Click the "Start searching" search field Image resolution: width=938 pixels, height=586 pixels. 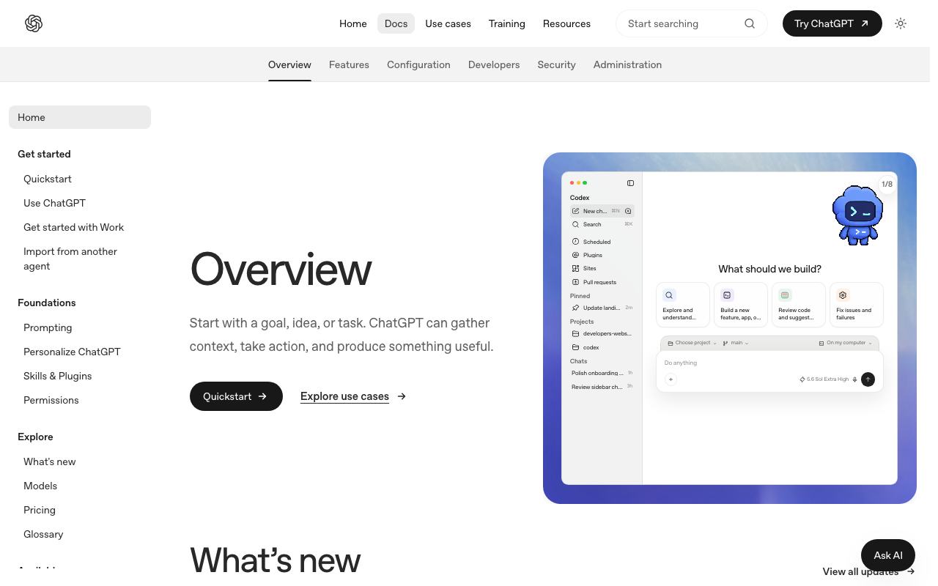(691, 23)
